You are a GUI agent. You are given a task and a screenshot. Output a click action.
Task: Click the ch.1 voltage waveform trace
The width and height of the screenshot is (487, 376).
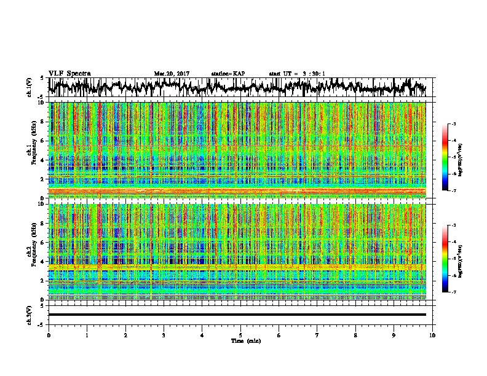(x=237, y=87)
